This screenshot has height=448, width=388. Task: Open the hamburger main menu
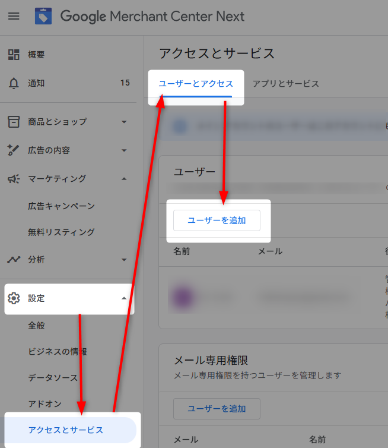(x=14, y=16)
